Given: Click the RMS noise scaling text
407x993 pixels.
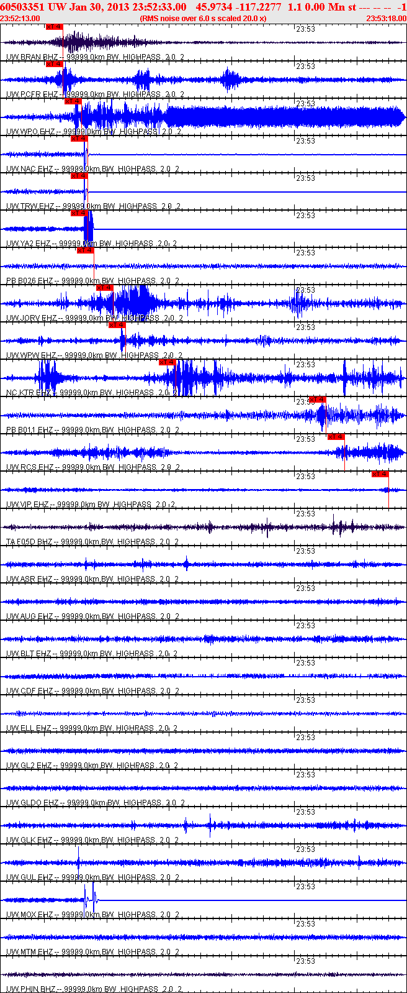Looking at the screenshot, I should (203, 18).
